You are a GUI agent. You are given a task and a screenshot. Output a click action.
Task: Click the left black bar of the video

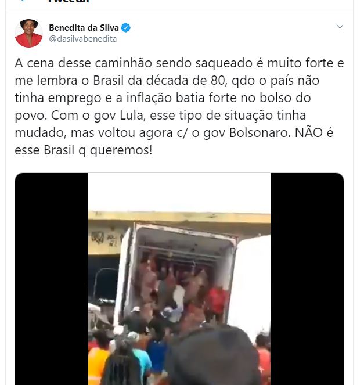pyautogui.click(x=52, y=279)
